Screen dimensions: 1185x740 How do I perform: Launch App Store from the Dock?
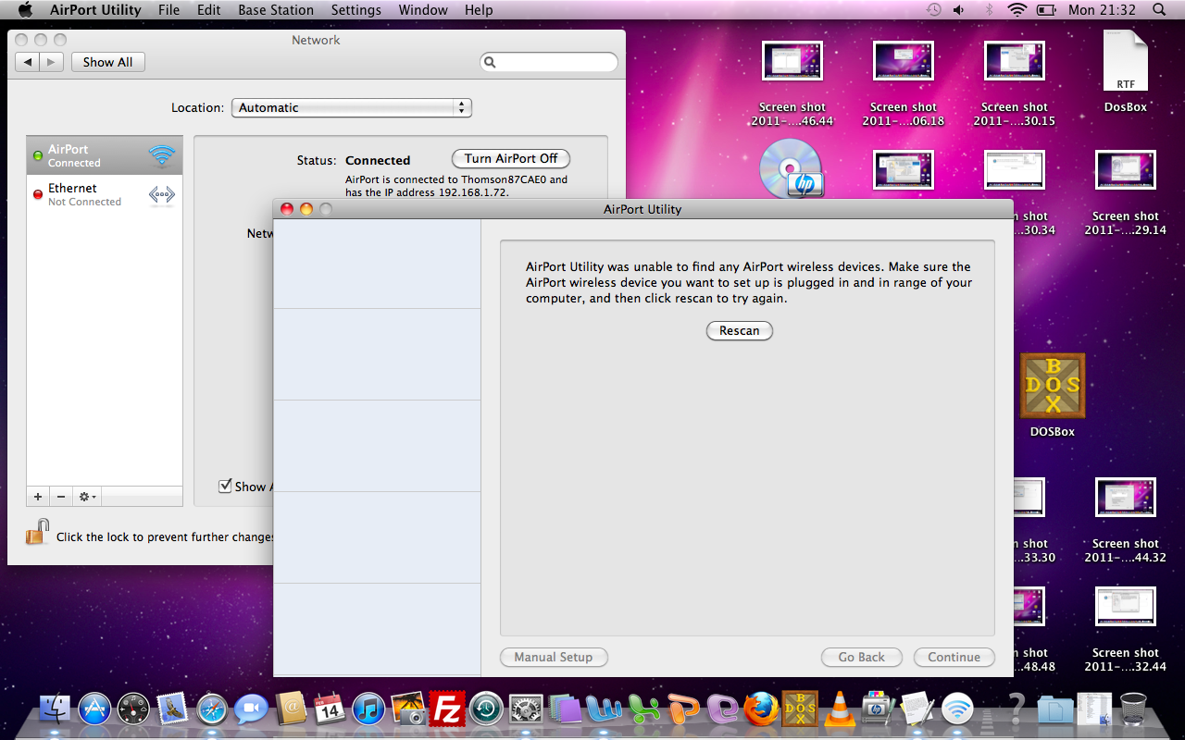94,709
